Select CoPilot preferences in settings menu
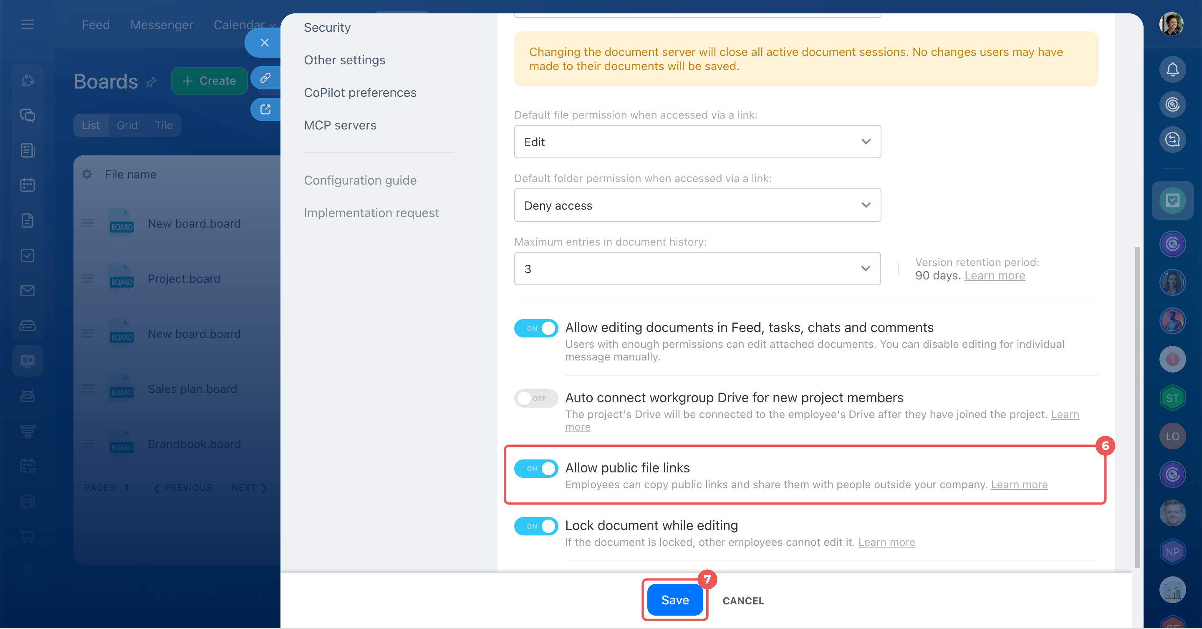1202x629 pixels. point(360,92)
